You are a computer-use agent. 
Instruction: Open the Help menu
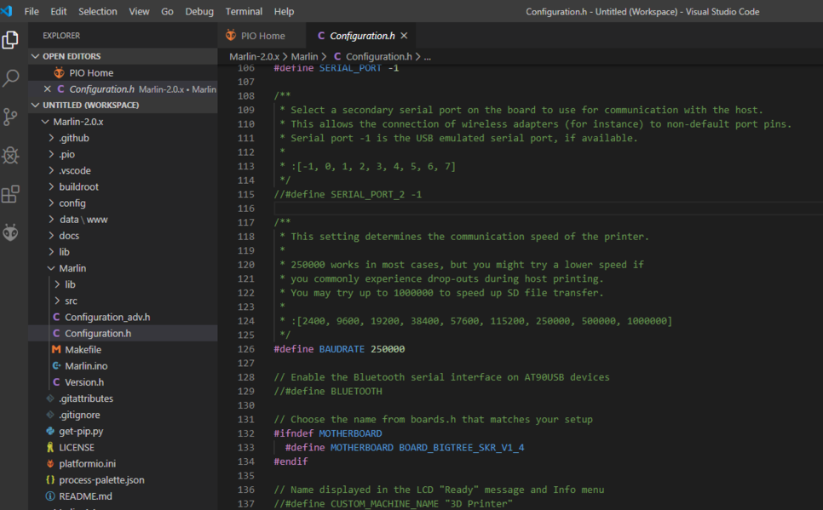coord(284,12)
